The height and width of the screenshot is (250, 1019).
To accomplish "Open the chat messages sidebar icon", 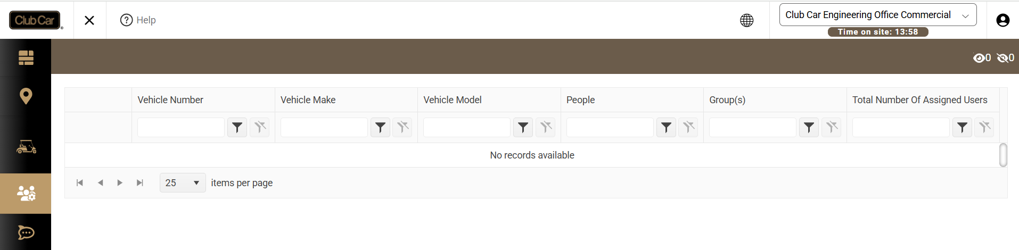I will point(26,233).
